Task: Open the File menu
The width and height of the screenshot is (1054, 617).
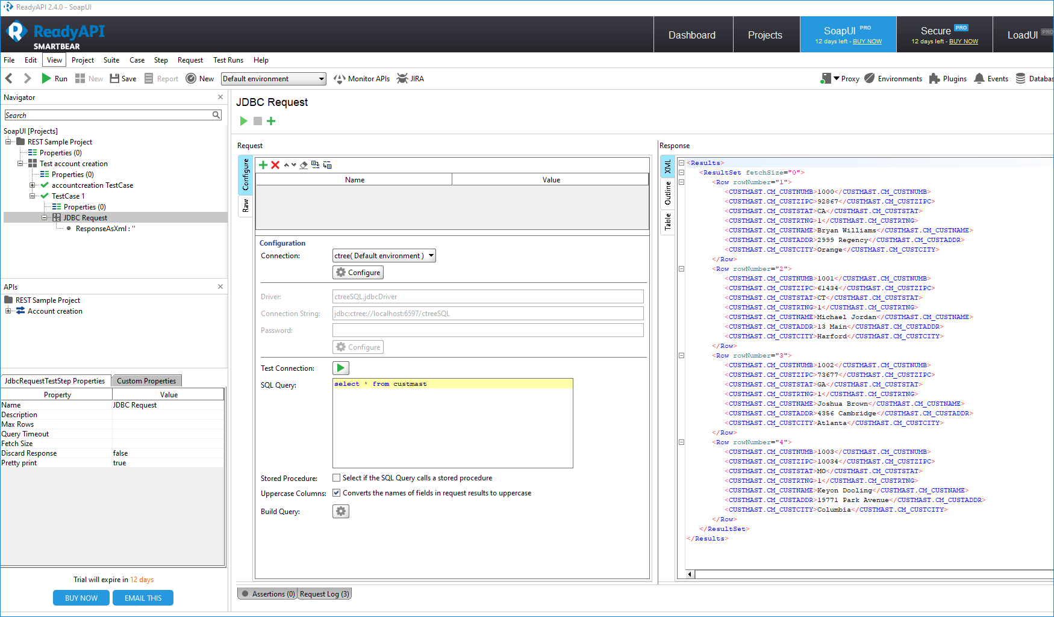Action: (9, 60)
